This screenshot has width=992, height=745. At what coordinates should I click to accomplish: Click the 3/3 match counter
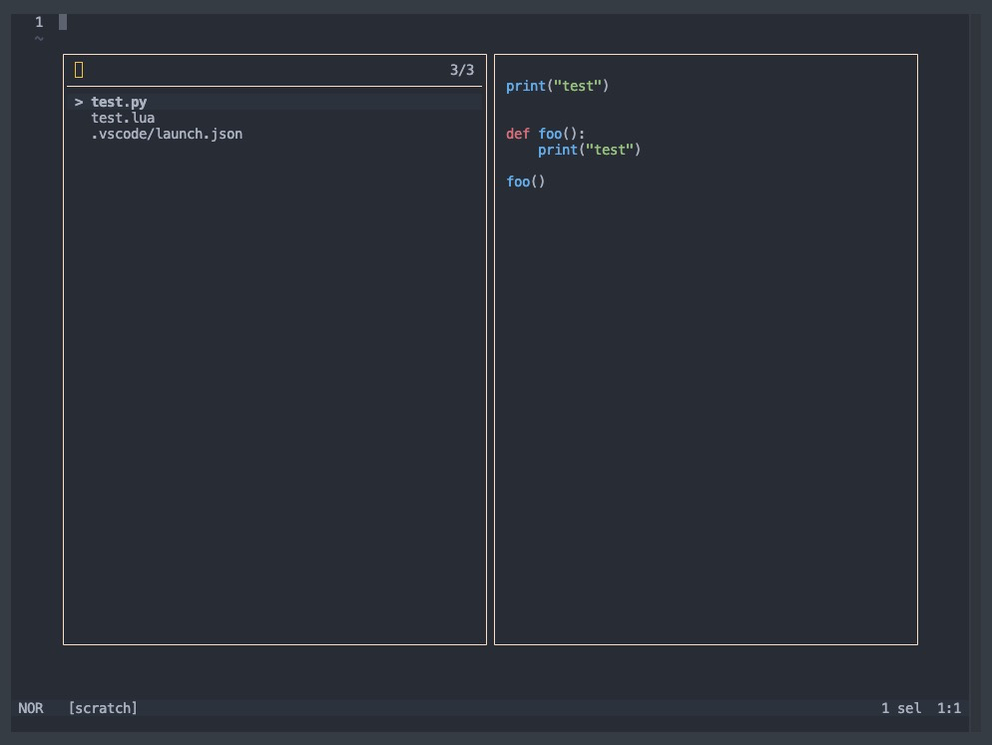coord(462,70)
